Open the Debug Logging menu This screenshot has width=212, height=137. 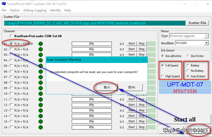(x=35, y=10)
